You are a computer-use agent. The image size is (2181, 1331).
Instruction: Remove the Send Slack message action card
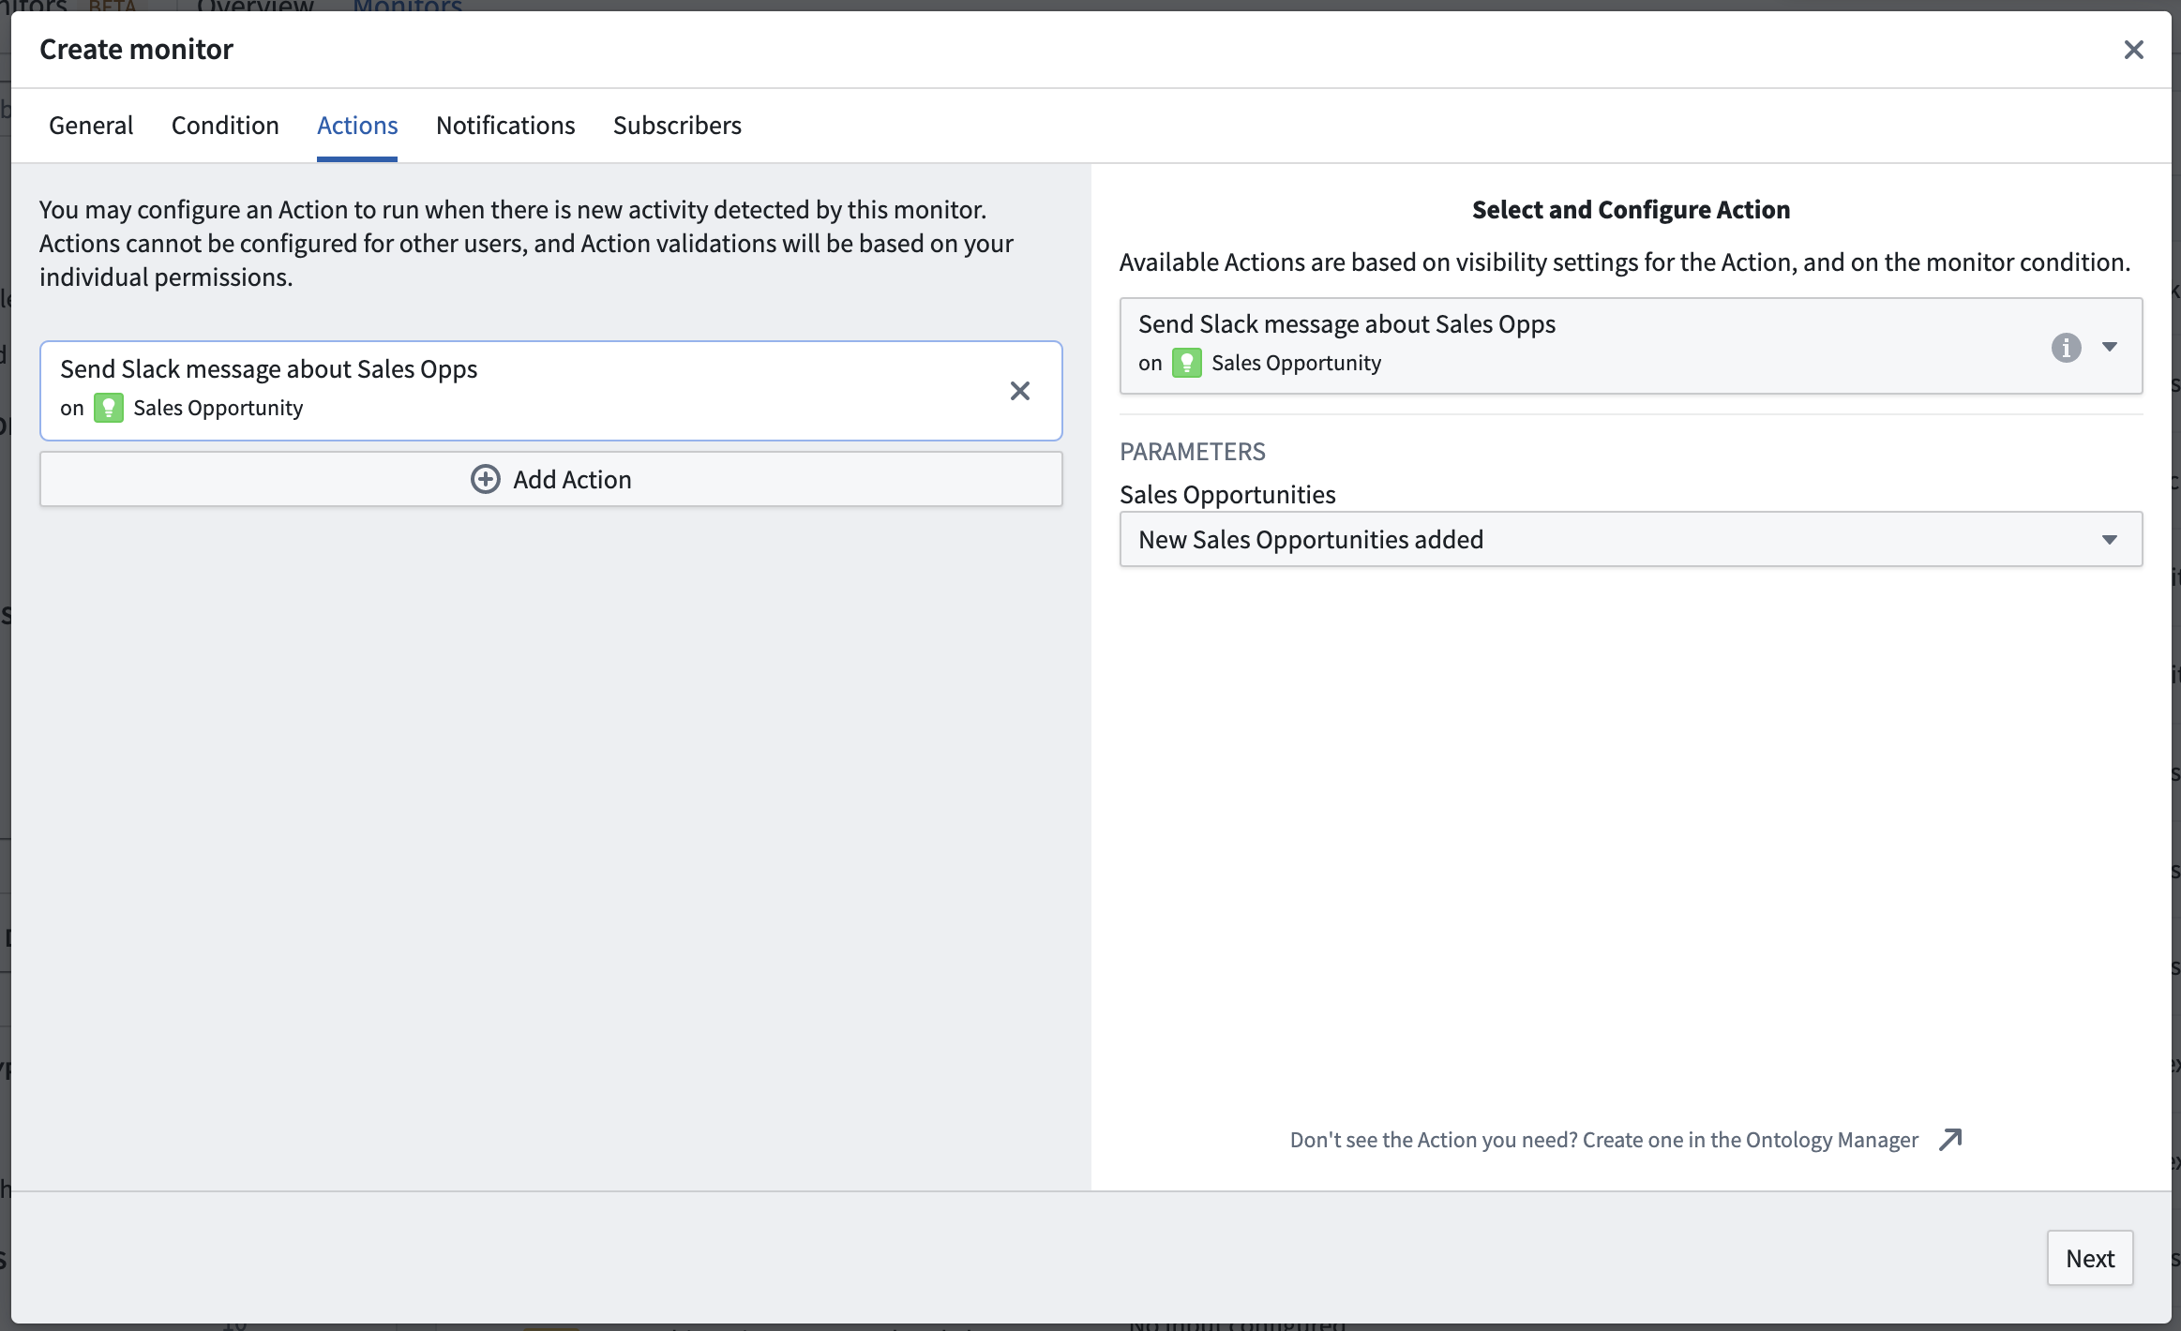pyautogui.click(x=1020, y=391)
